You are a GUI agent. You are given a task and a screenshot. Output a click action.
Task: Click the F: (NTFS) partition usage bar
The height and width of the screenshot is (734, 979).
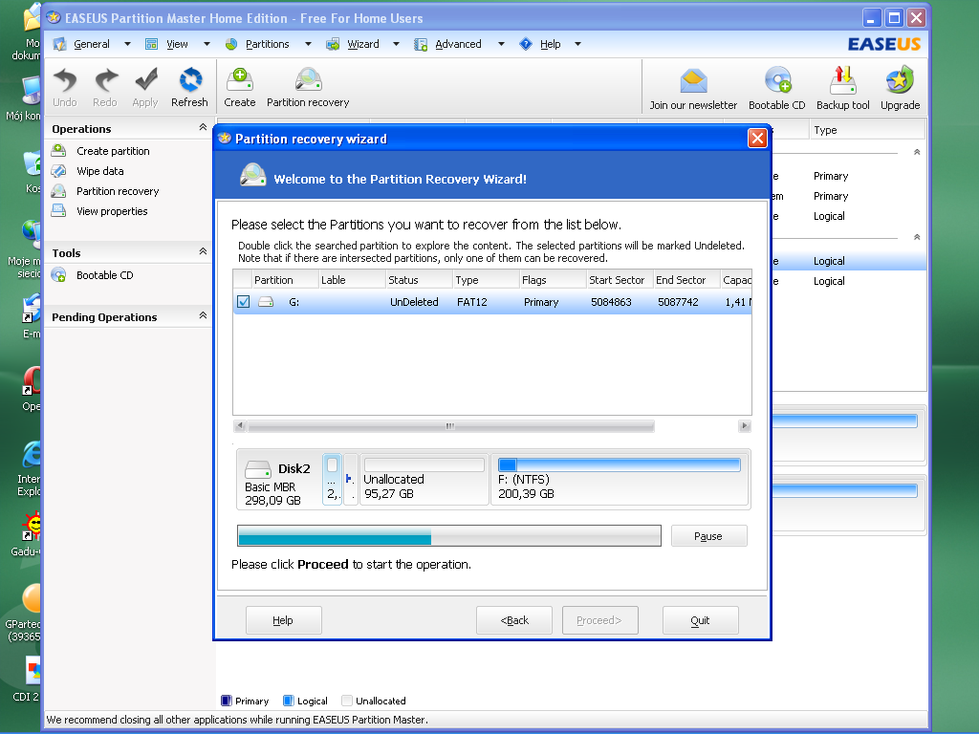[620, 465]
